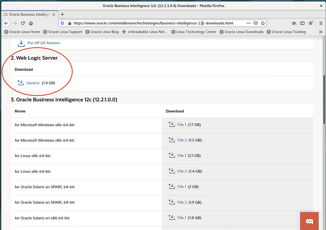
Task: Open Firefox account menu
Action: pos(311,23)
